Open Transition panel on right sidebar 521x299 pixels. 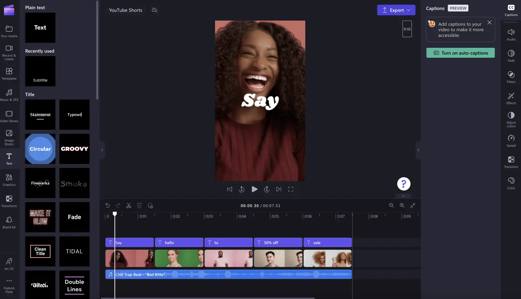511,162
